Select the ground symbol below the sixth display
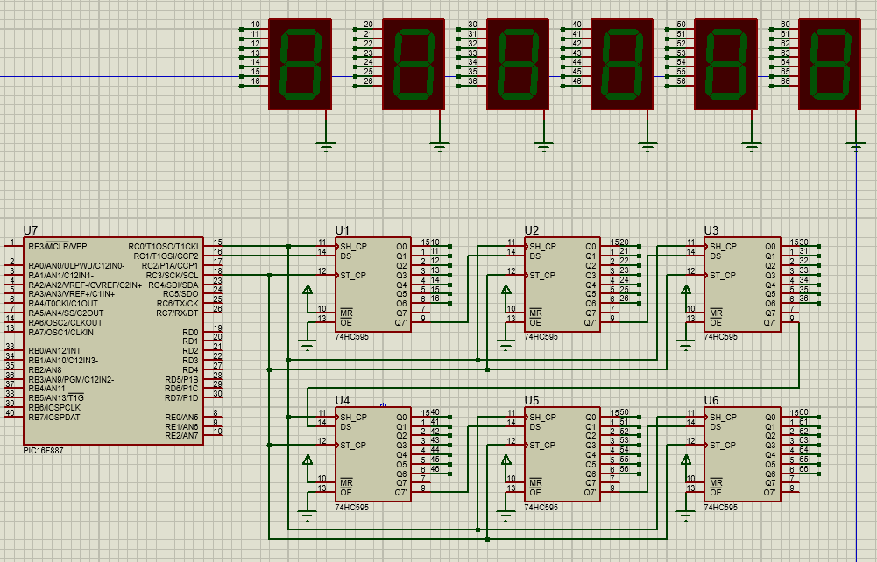The image size is (877, 562). (857, 145)
